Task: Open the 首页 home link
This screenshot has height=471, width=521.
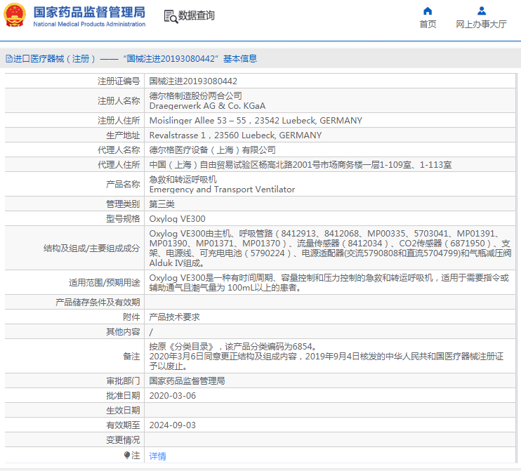Action: click(428, 25)
